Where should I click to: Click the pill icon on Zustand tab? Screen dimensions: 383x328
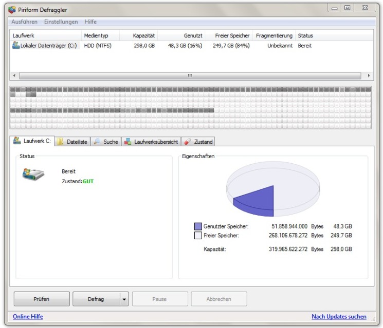188,142
